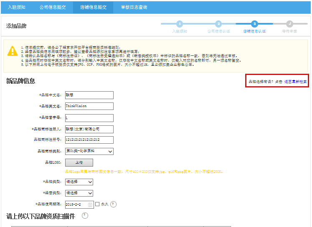This screenshot has width=312, height=227.
Task: Select the 店铺信息提交 tab
Action: coord(93,7)
